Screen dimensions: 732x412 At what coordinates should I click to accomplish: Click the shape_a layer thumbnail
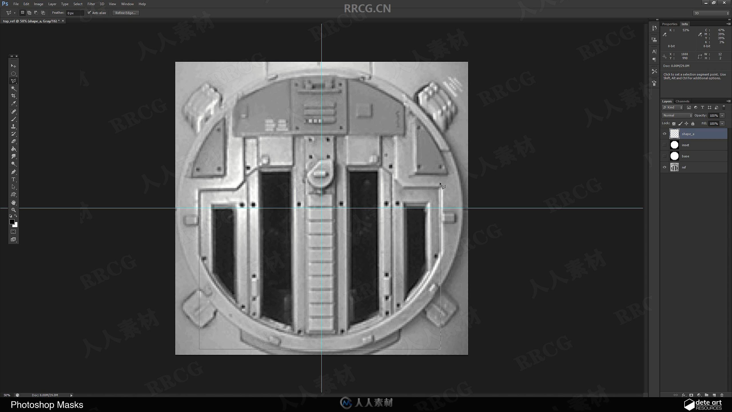tap(675, 134)
